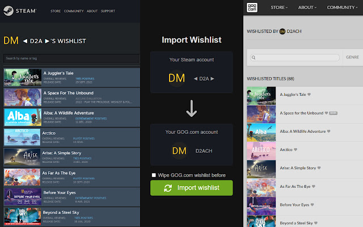Click Arise thumbnail on GOG wishlist
Screen dimensions: 363x227
[x=261, y=169]
